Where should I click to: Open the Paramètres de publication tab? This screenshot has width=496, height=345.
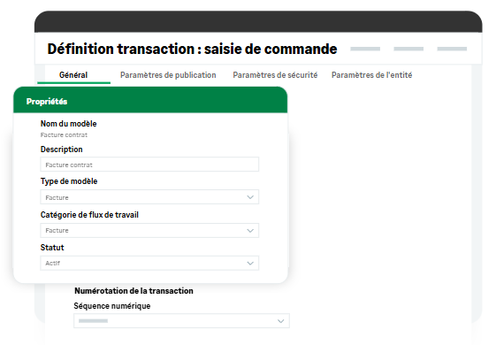pos(168,75)
